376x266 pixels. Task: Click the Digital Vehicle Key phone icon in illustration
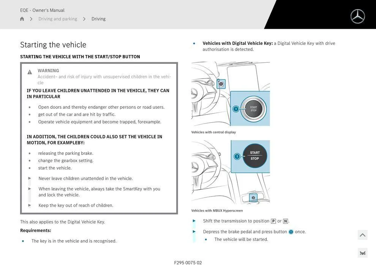coord(221,84)
